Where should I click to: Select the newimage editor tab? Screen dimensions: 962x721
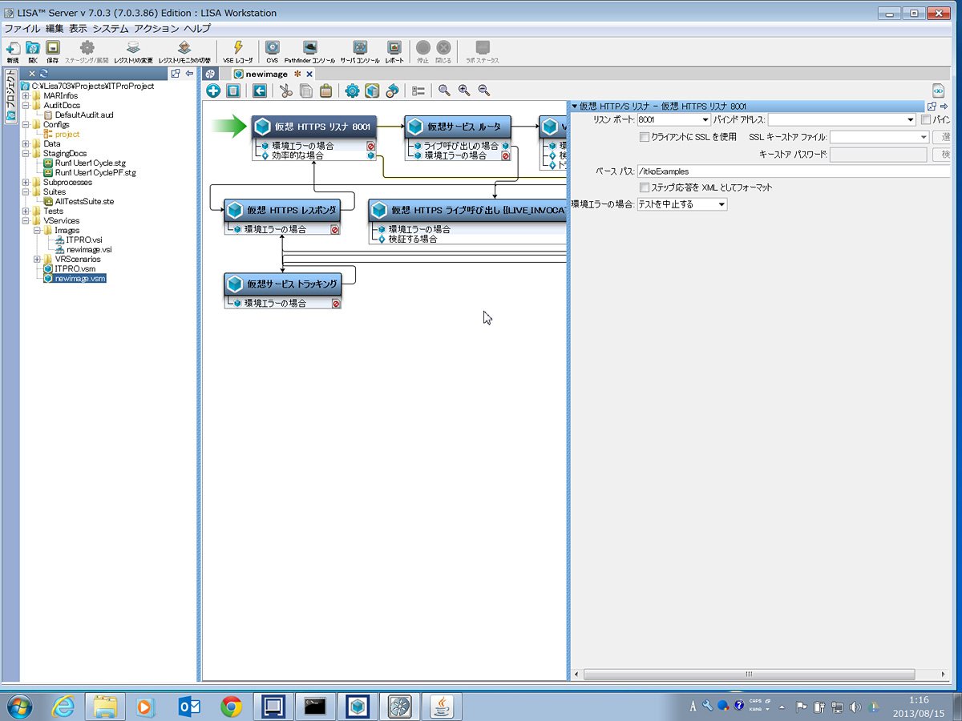click(x=266, y=74)
